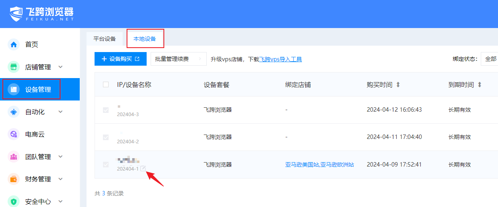Viewport: 498px width, 207px height.
Task: Switch to the 平台设备 tab
Action: click(105, 39)
